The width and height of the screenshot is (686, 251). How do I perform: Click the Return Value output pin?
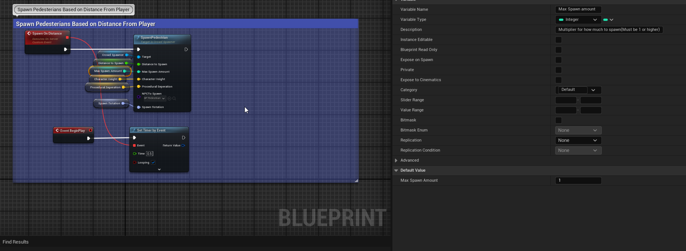click(183, 146)
